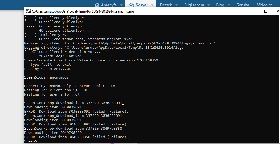Go to the Anasayfa menu item

pos(109,5)
